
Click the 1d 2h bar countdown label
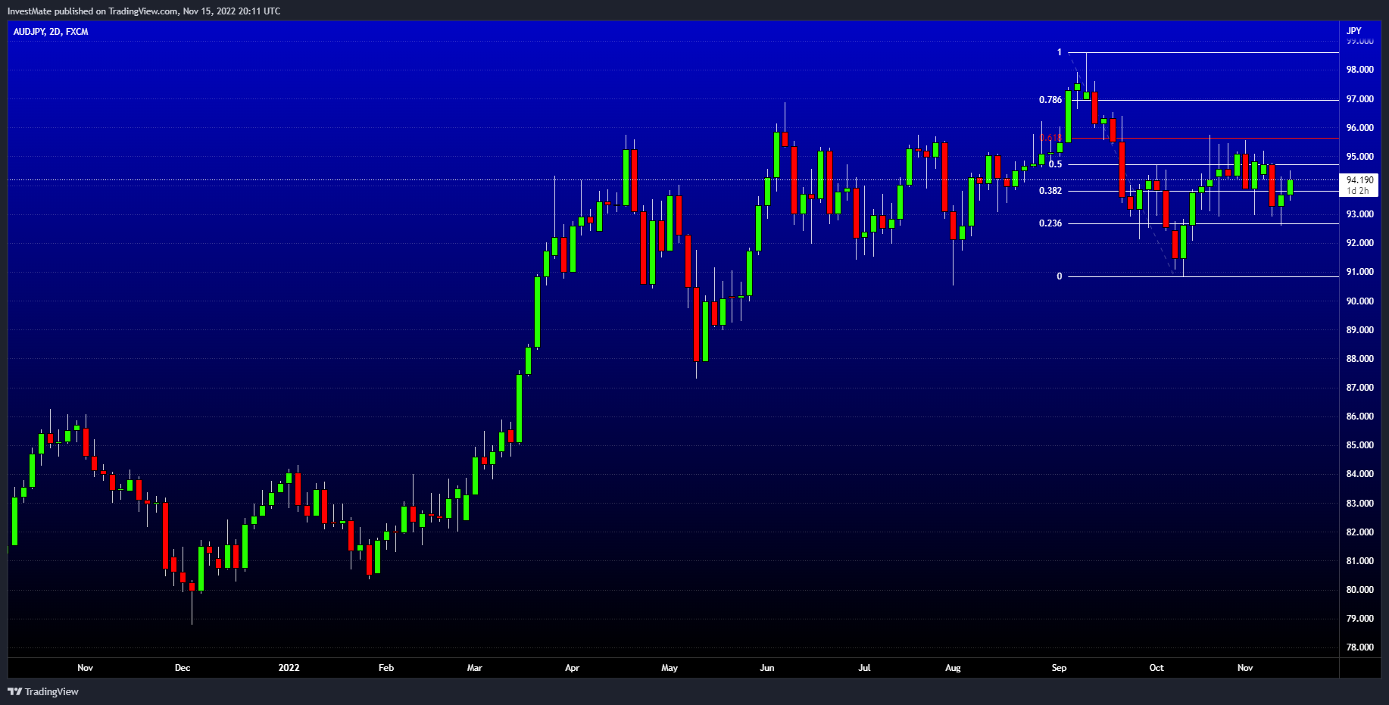[x=1358, y=191]
